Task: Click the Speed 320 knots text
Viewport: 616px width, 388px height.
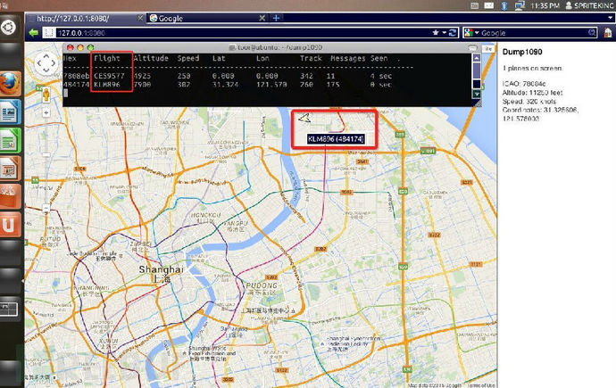Action: pyautogui.click(x=529, y=101)
